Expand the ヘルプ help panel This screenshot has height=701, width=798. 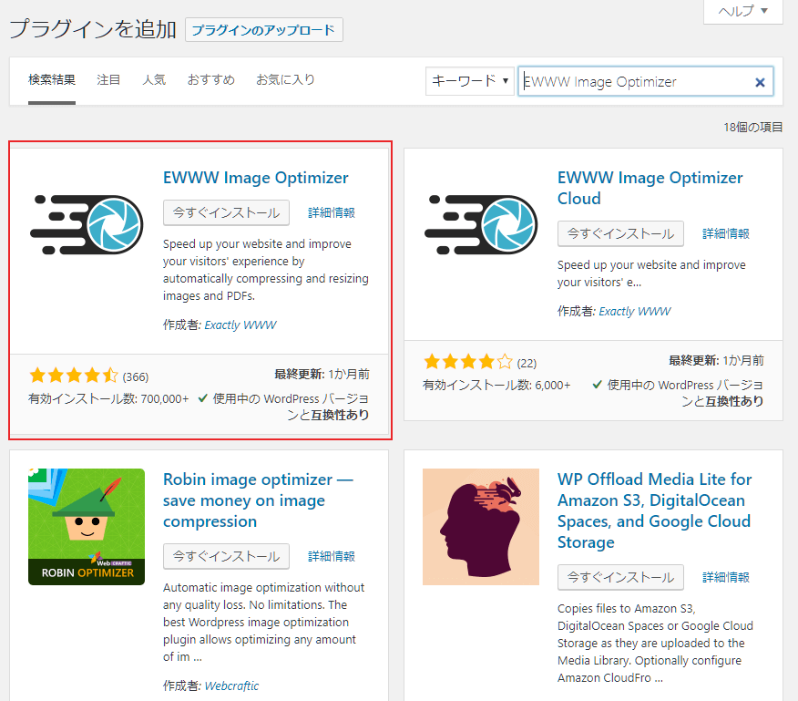tap(743, 11)
